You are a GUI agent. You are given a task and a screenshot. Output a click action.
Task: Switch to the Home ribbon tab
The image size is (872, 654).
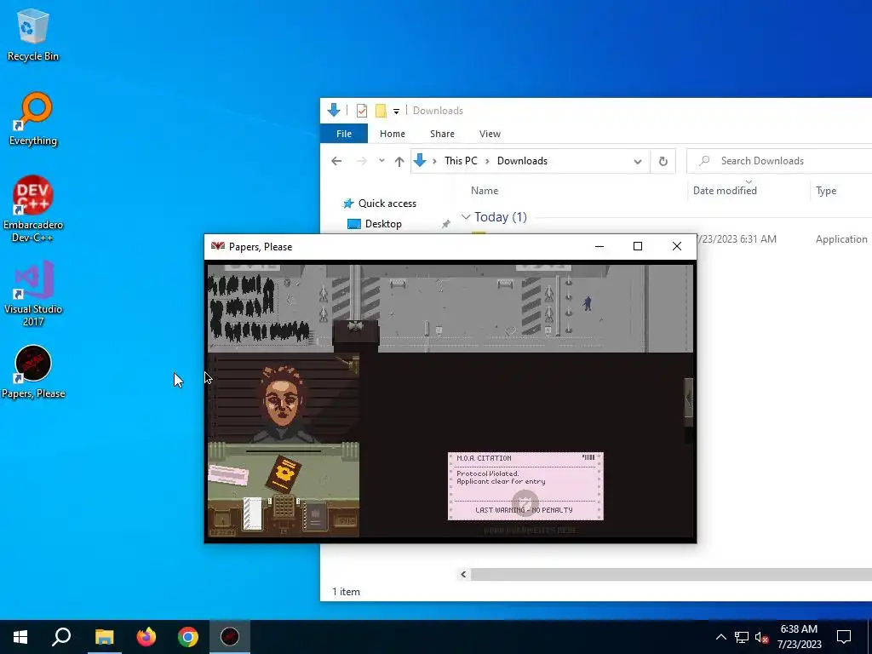tap(392, 134)
